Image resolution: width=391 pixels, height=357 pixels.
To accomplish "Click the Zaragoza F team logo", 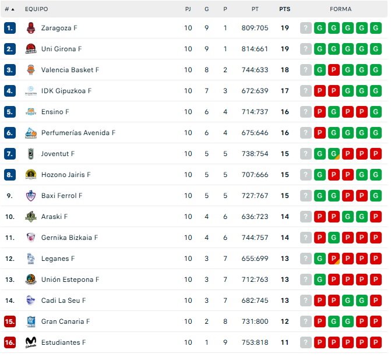I will (x=31, y=28).
